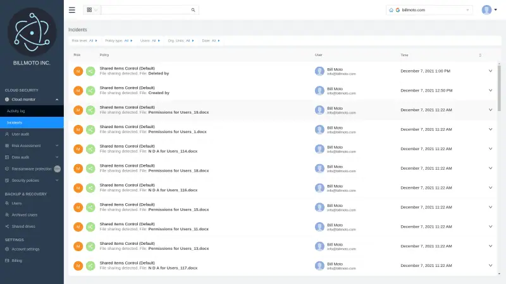Click the risk icon for Permissions for Users_13.docx

[x=78, y=246]
